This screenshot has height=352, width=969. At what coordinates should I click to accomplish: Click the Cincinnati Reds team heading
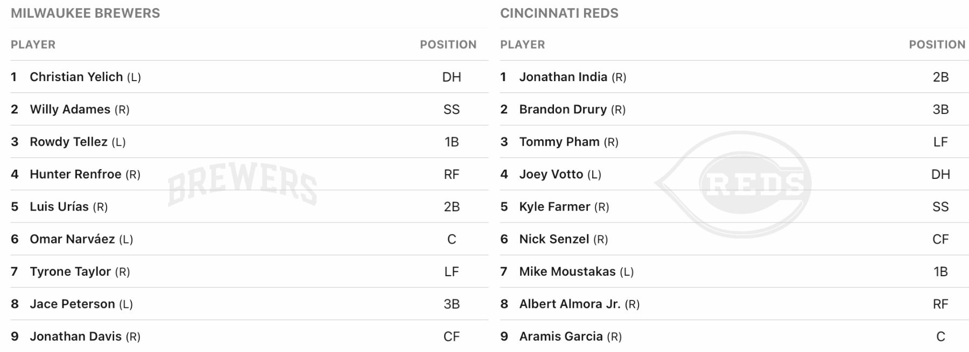point(559,13)
